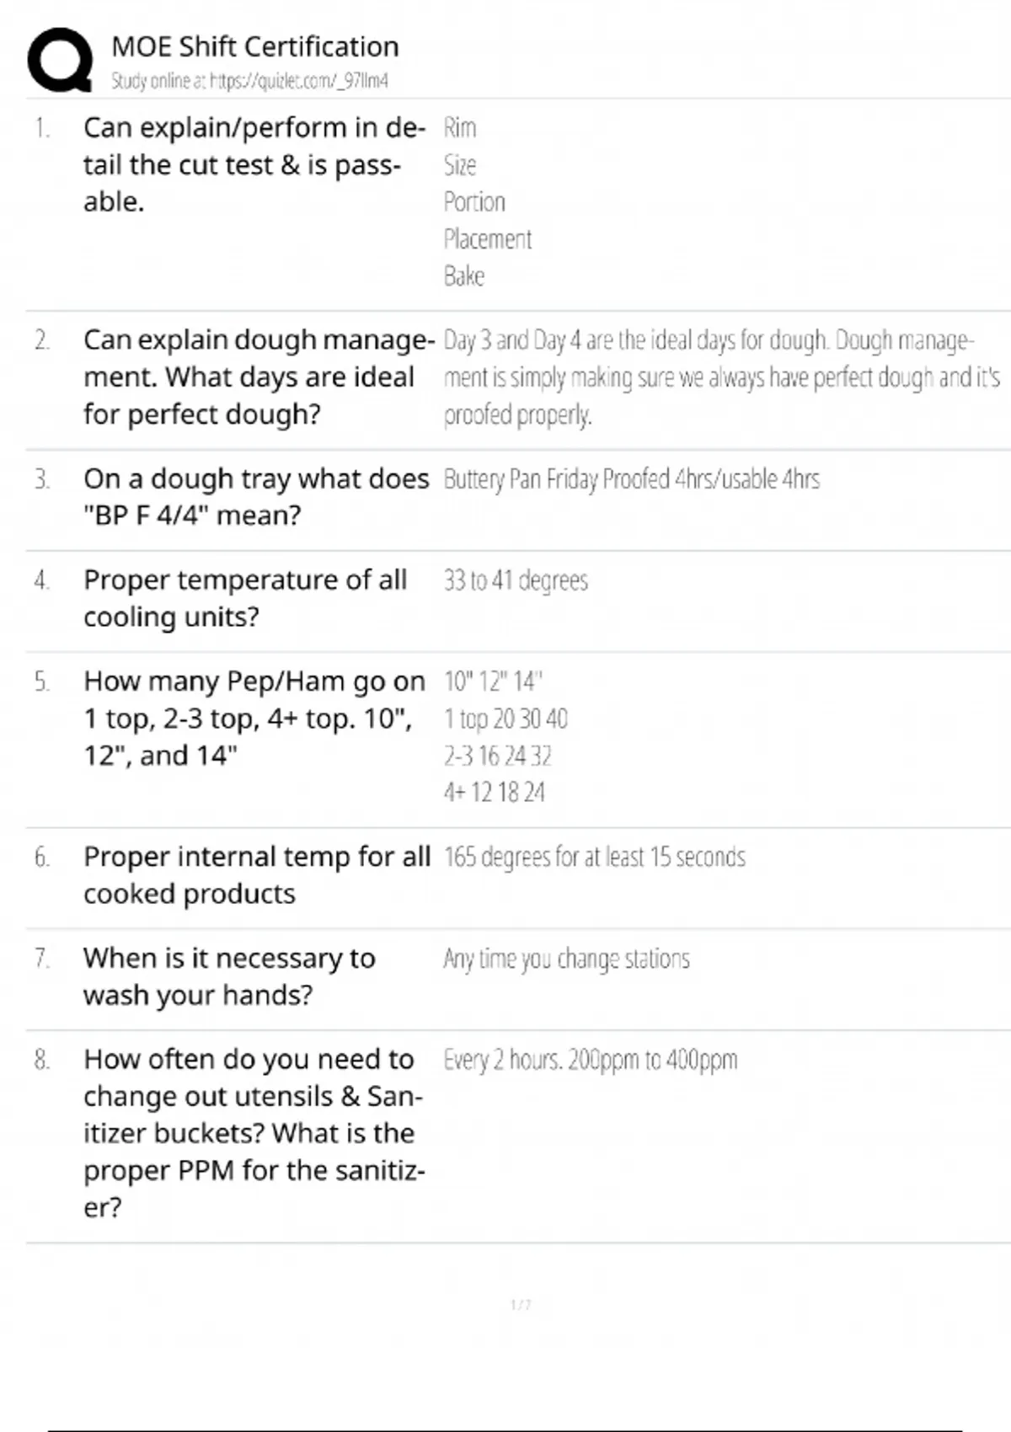The width and height of the screenshot is (1011, 1432).
Task: Click the "Every 2 hours" sanitizer answer
Action: [590, 1060]
